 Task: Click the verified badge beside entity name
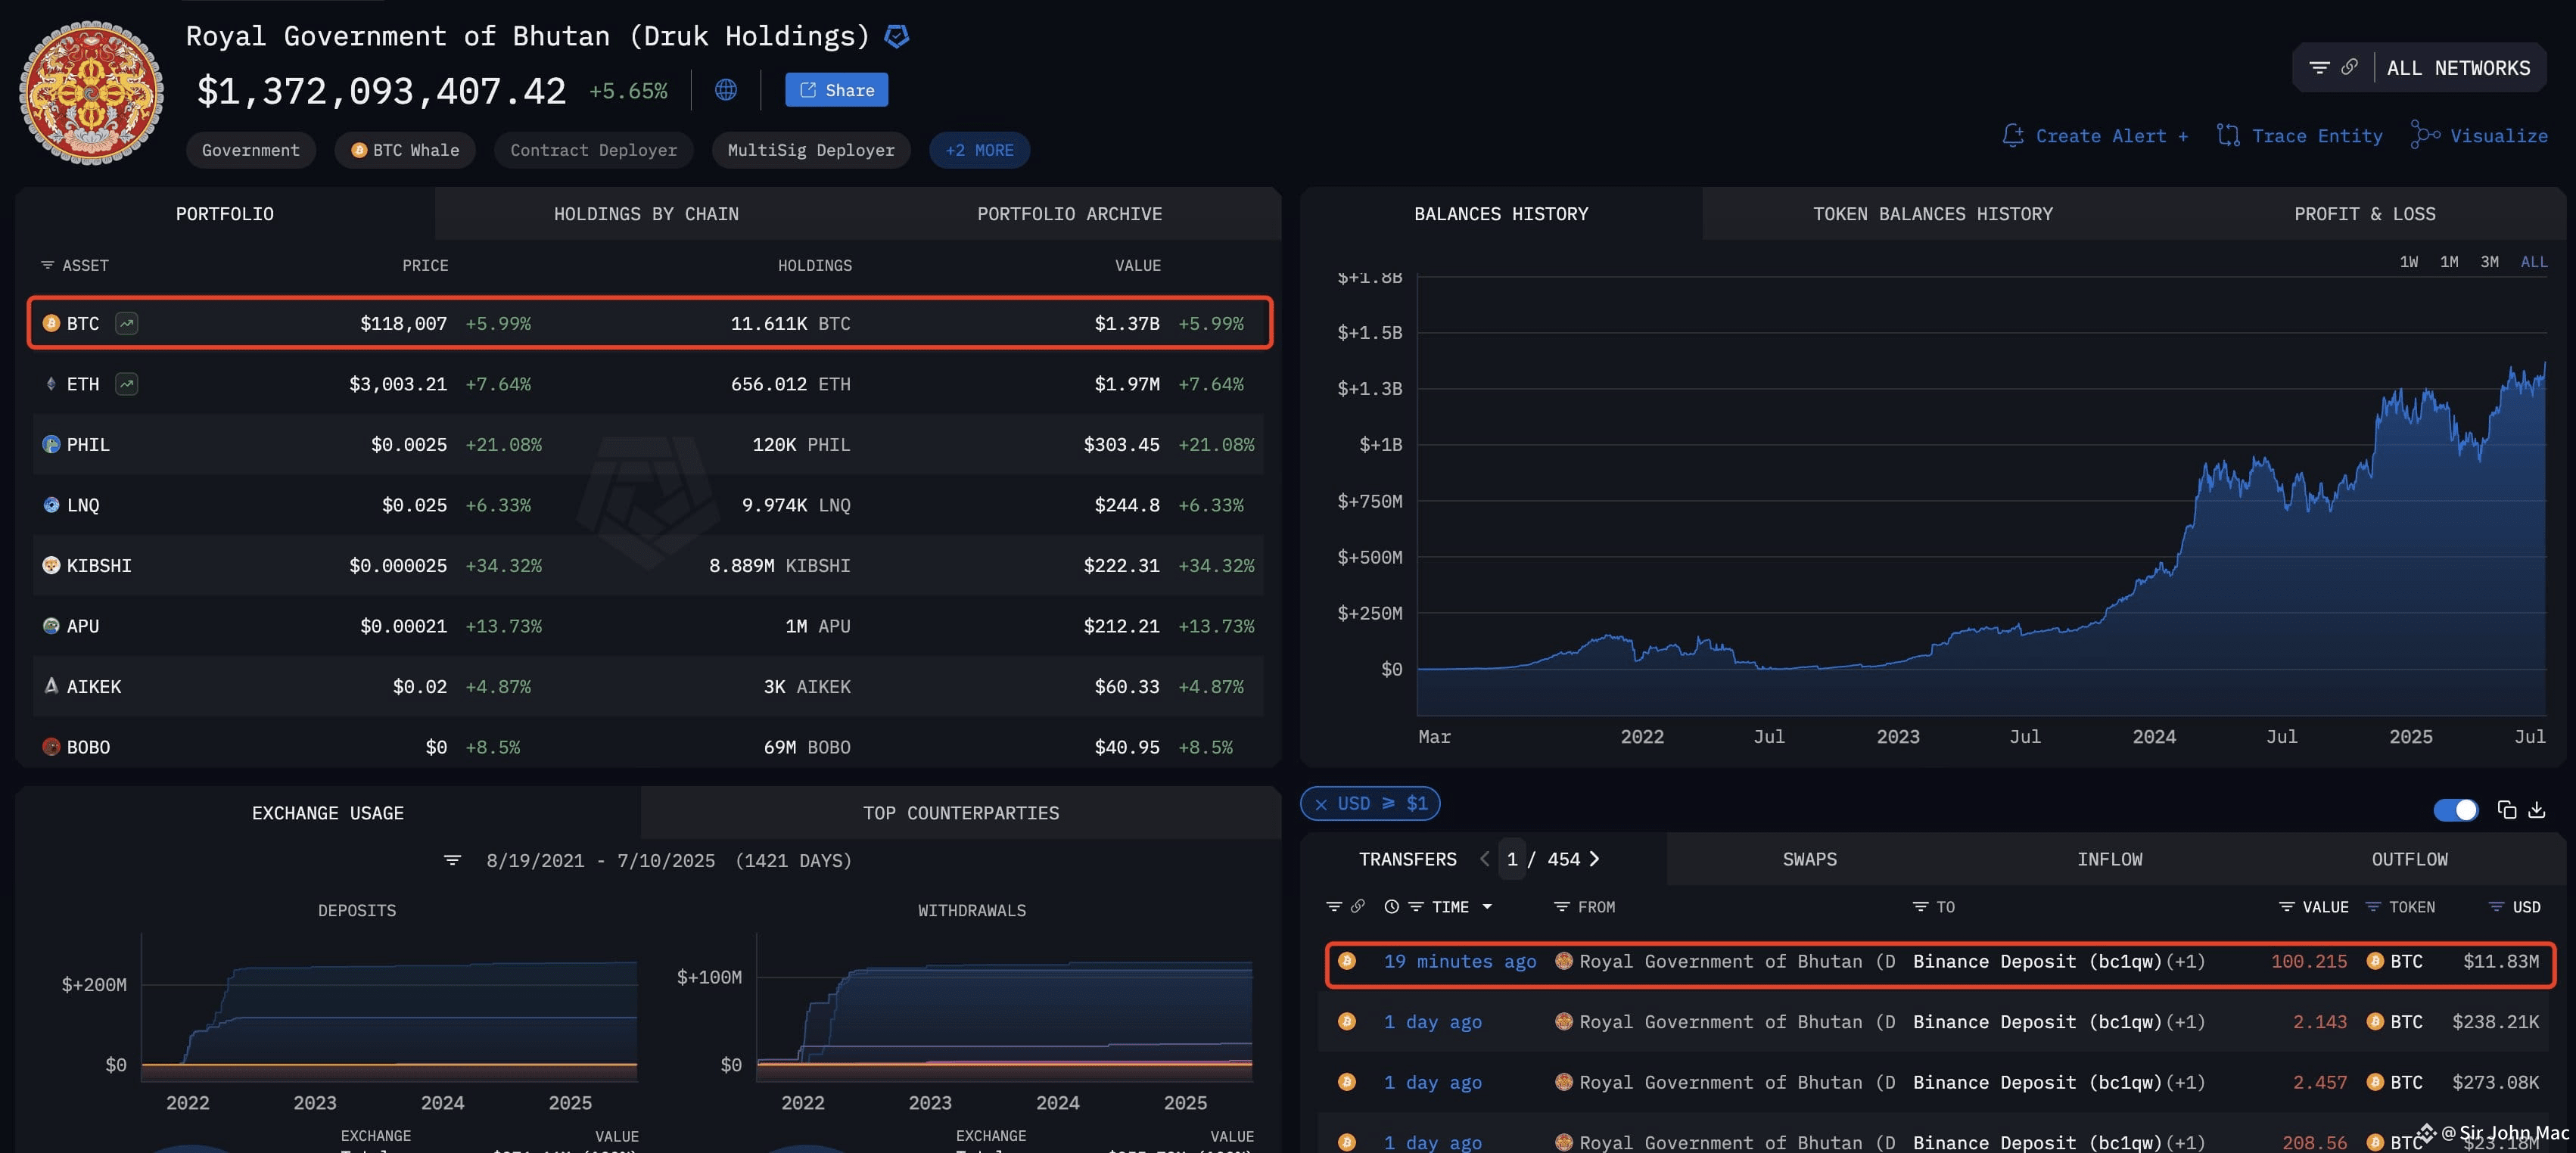coord(897,37)
